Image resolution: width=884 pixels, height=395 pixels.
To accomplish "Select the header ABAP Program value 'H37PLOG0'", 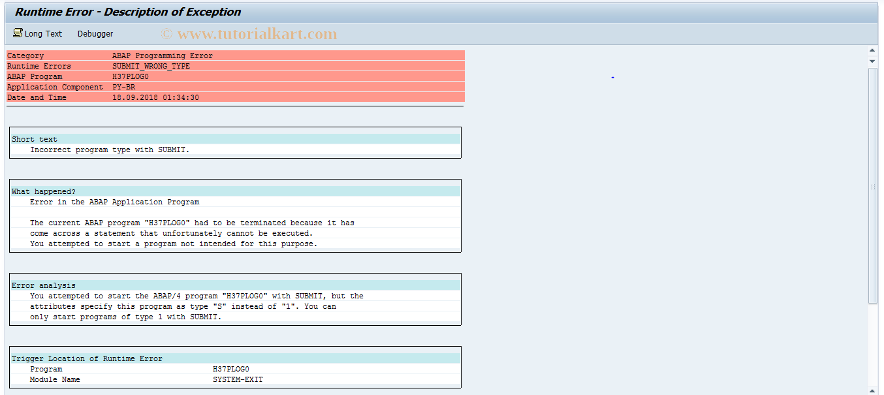I will click(x=131, y=76).
